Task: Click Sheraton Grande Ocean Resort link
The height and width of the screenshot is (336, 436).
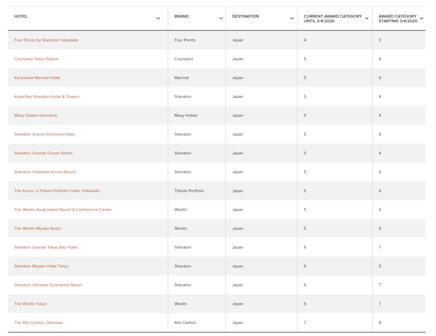Action: tap(43, 153)
